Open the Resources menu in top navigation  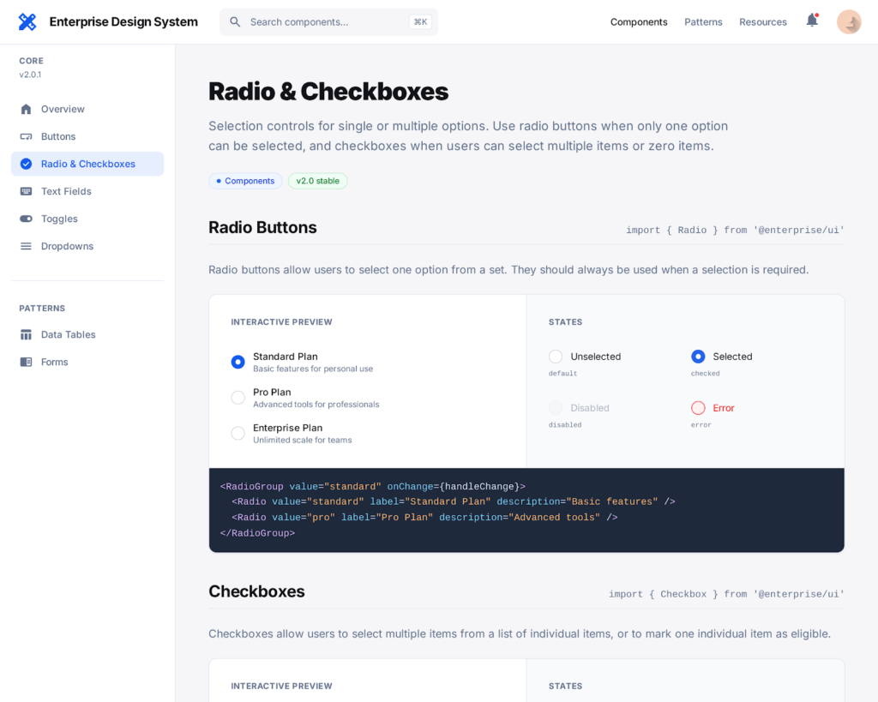click(x=762, y=22)
